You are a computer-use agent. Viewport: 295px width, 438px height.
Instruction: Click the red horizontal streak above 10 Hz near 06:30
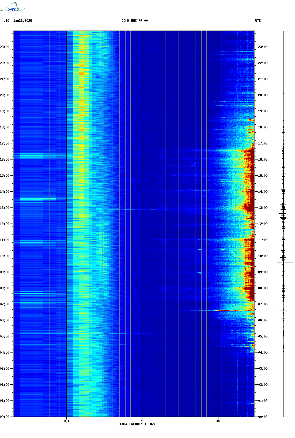point(224,311)
